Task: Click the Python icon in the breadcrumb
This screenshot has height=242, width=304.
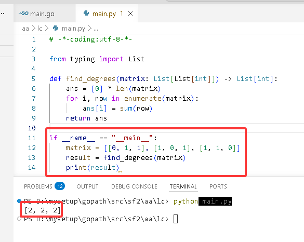Action: (x=56, y=29)
